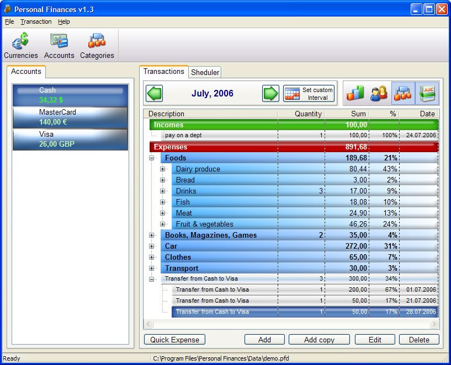The width and height of the screenshot is (451, 365).
Task: Click Set custom interval button
Action: click(x=309, y=93)
